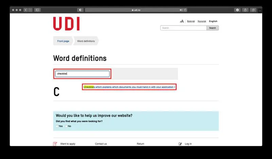Switch language to Nynorsk
The width and height of the screenshot is (272, 159).
[x=202, y=21]
